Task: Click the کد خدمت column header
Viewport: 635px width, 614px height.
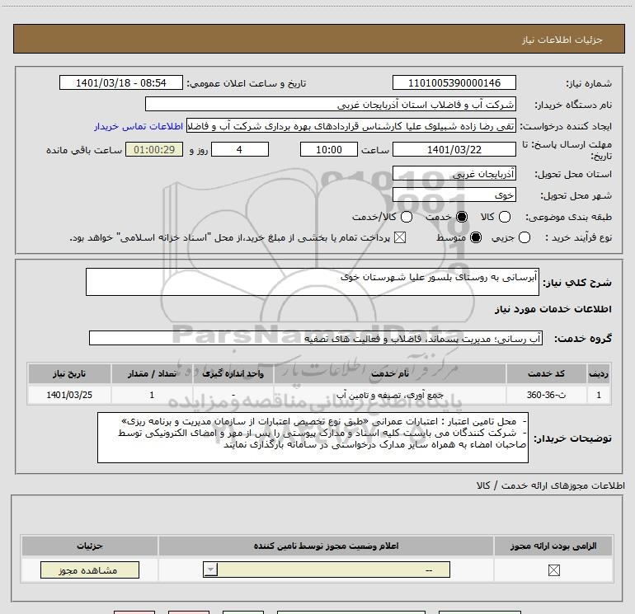Action: pos(546,373)
